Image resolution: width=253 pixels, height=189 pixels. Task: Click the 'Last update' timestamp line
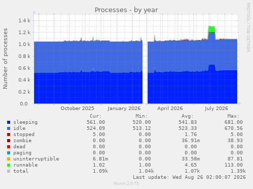pos(189,177)
